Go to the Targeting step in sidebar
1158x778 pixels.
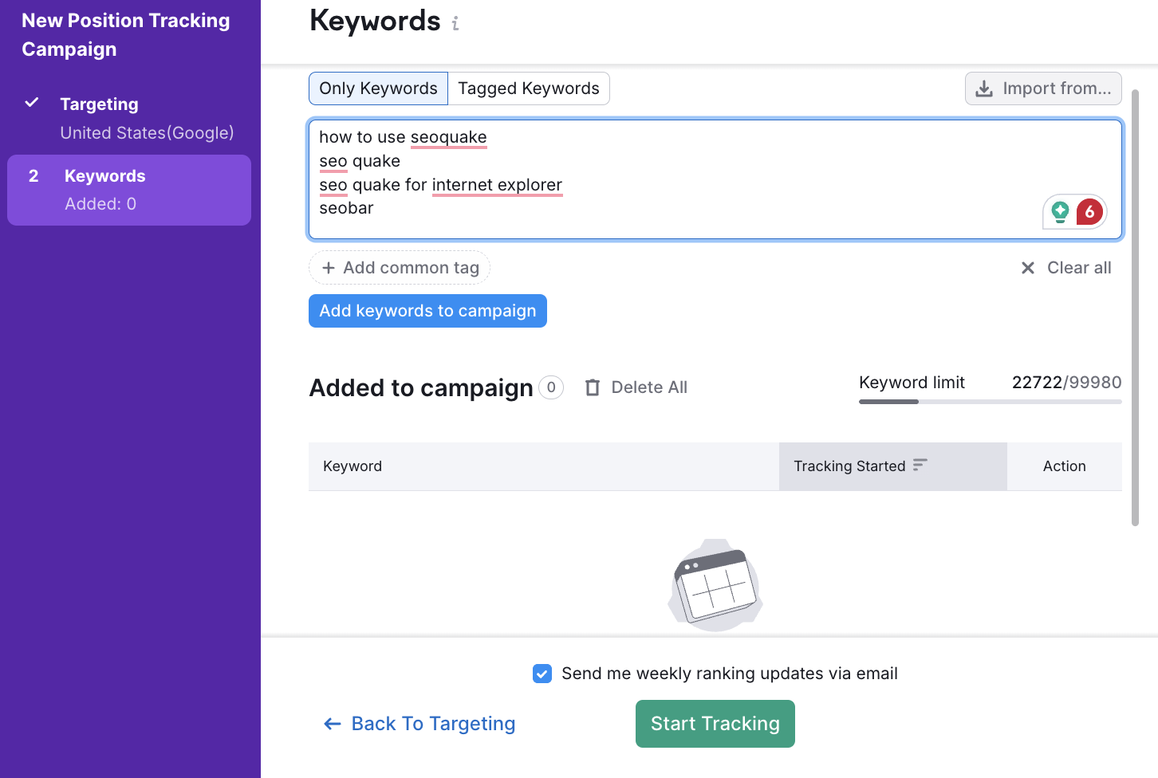tap(100, 104)
